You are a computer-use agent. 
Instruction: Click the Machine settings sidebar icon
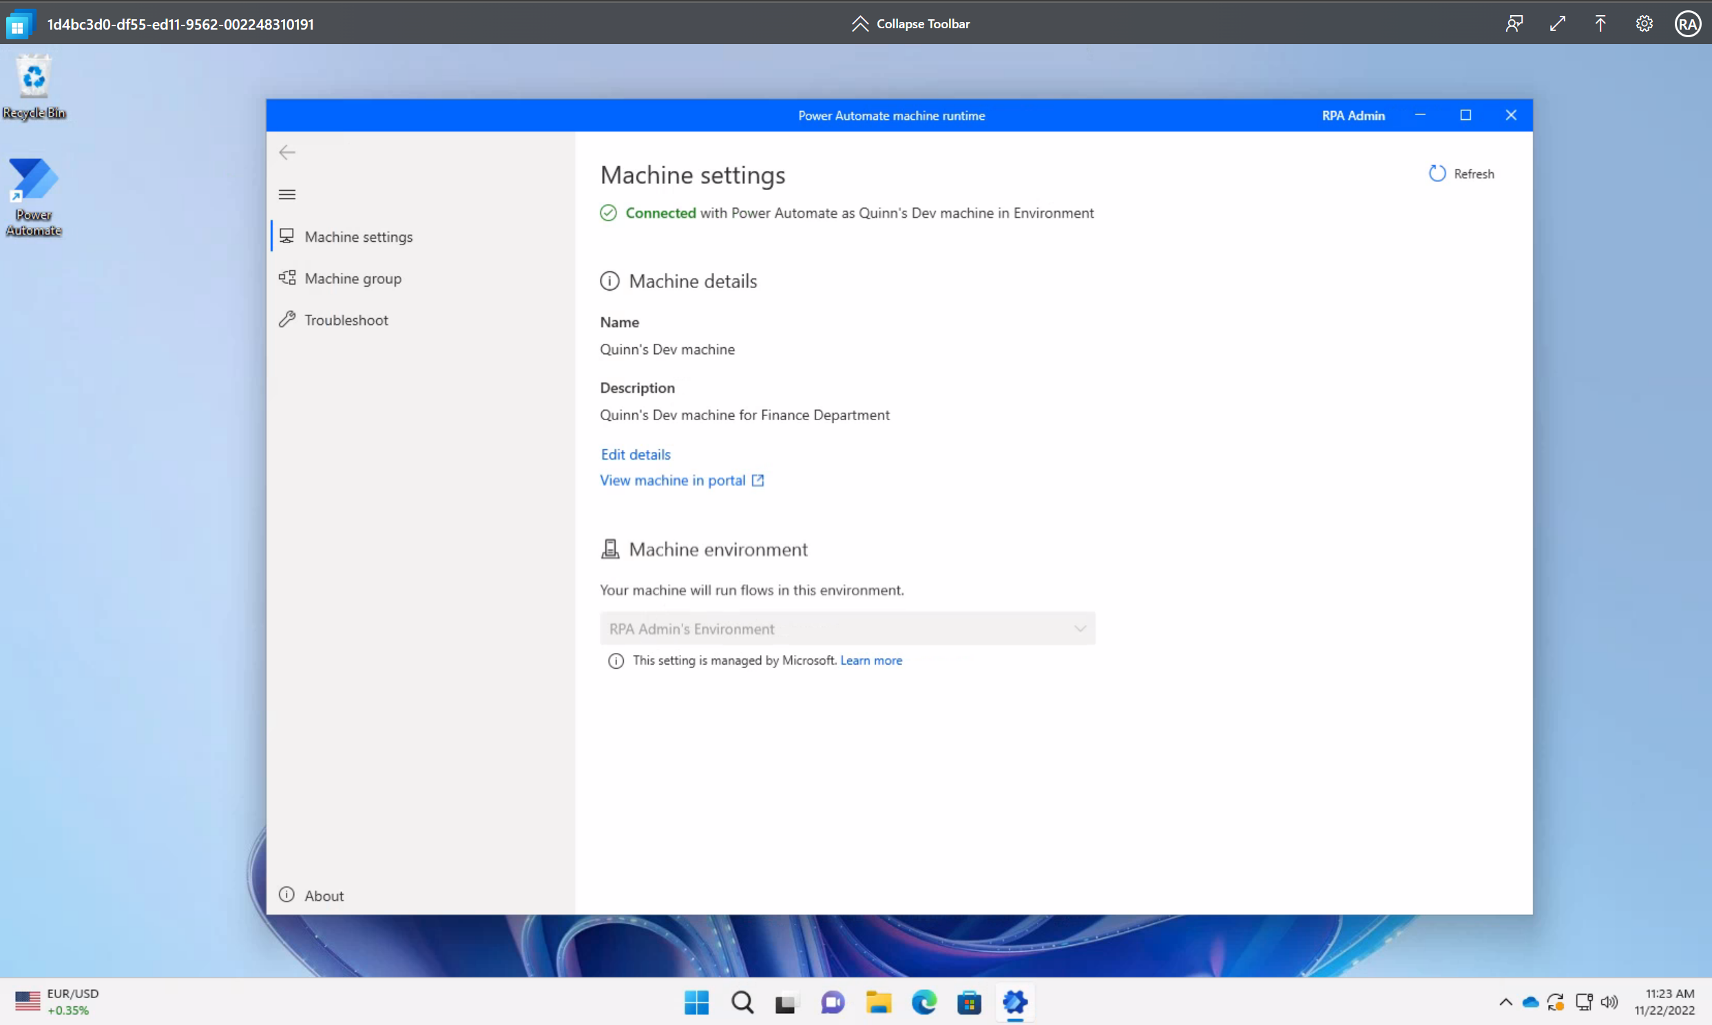click(x=286, y=236)
